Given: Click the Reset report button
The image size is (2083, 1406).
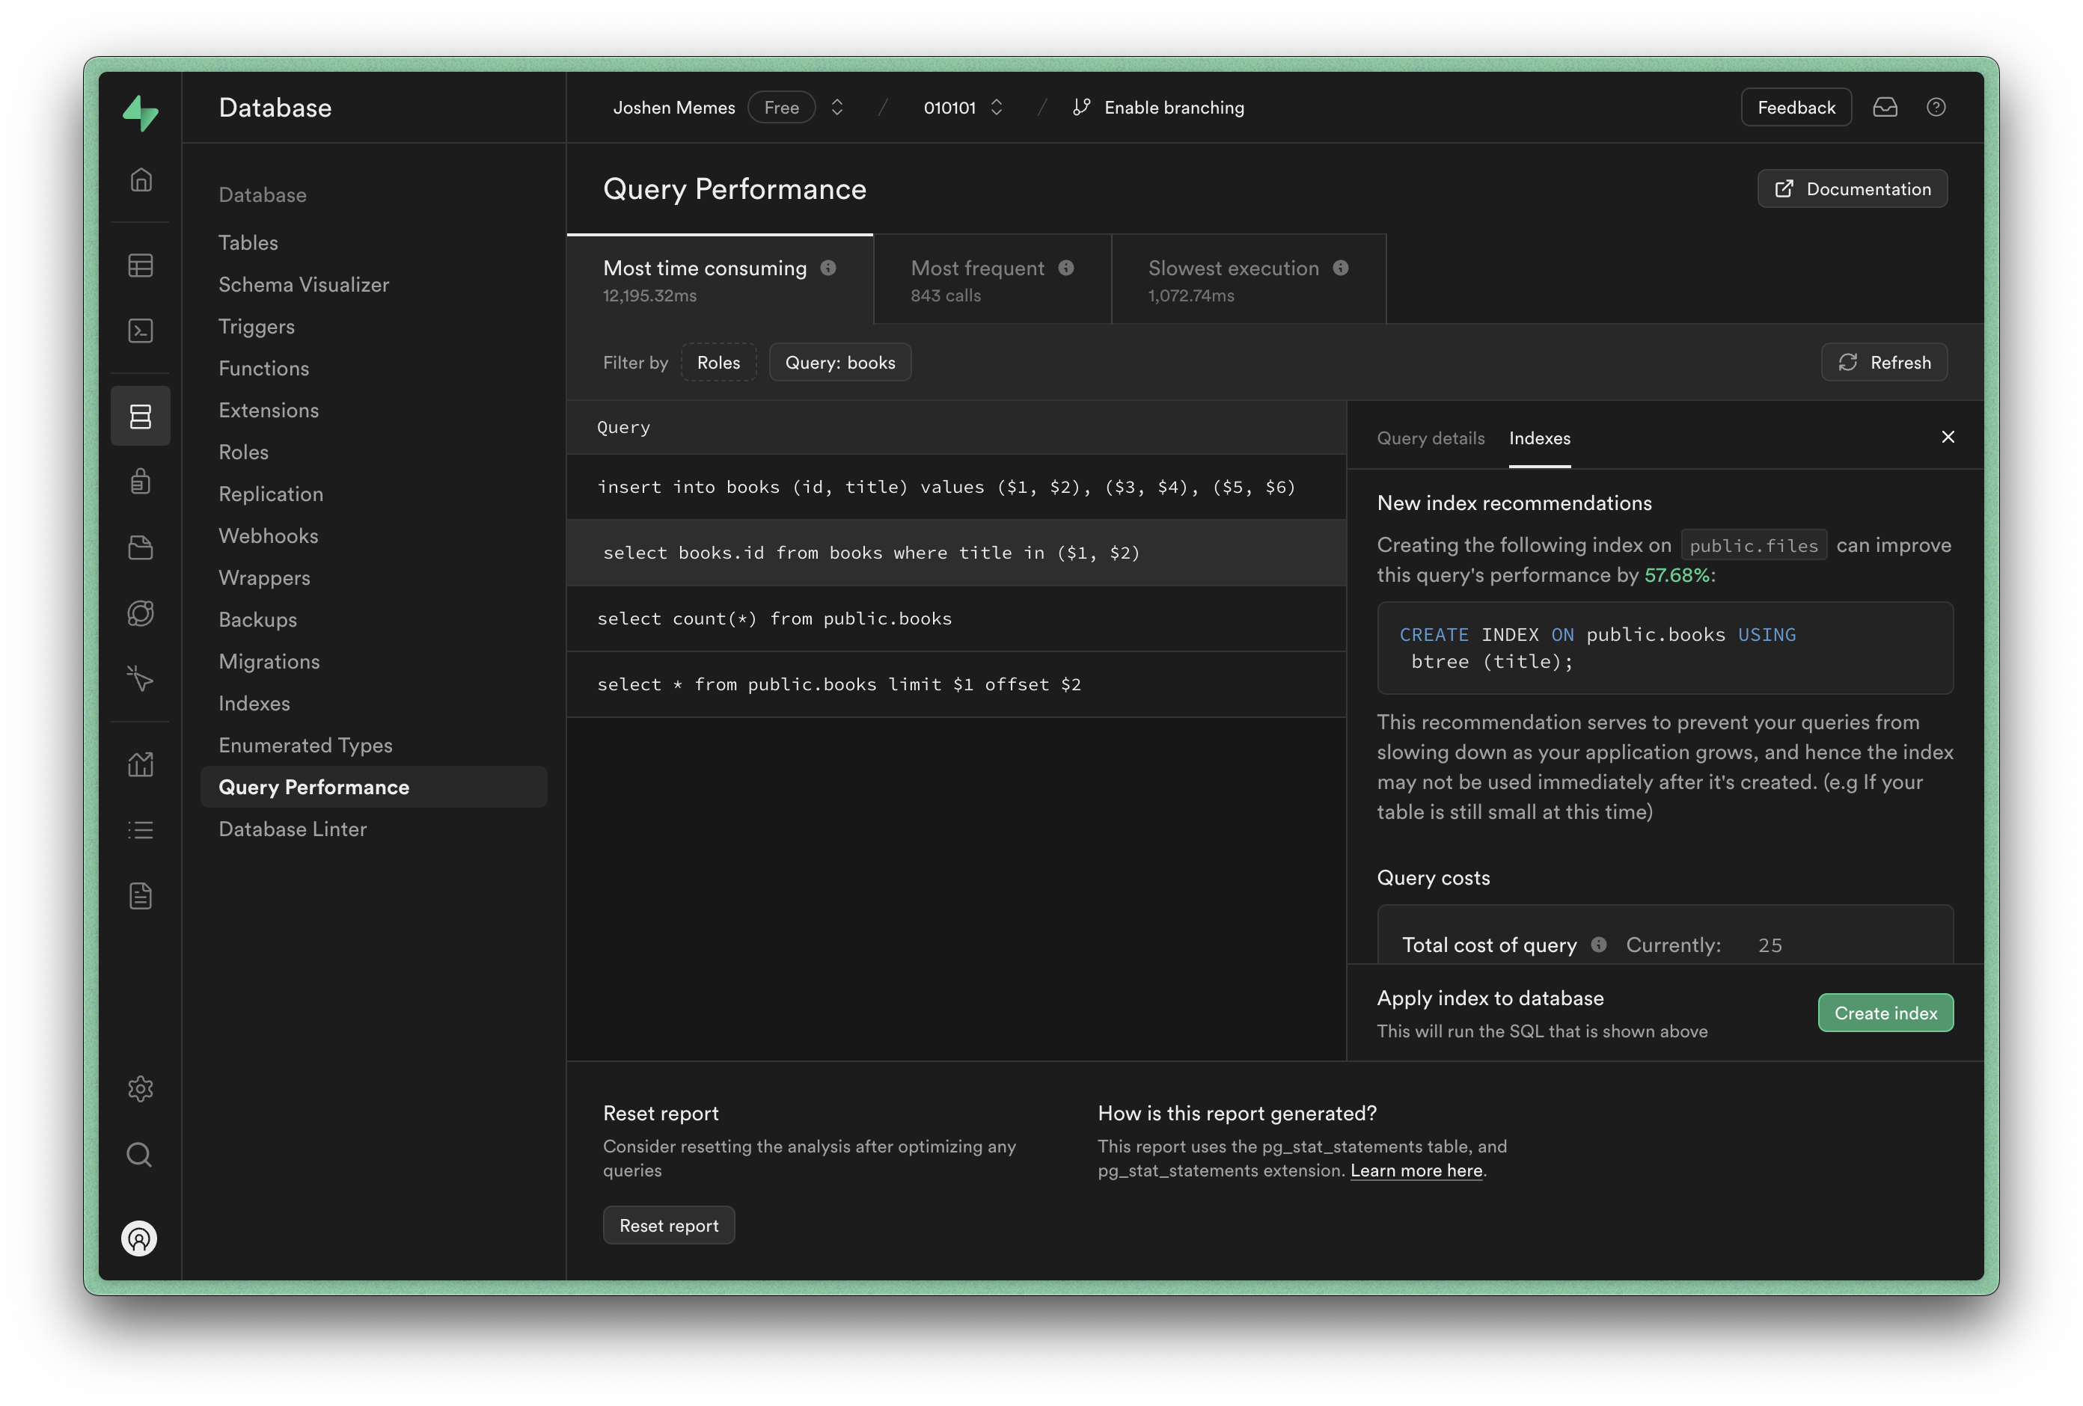Looking at the screenshot, I should 669,1224.
